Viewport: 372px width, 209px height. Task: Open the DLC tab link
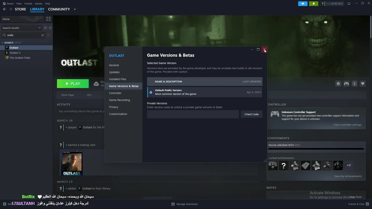[x=89, y=95]
